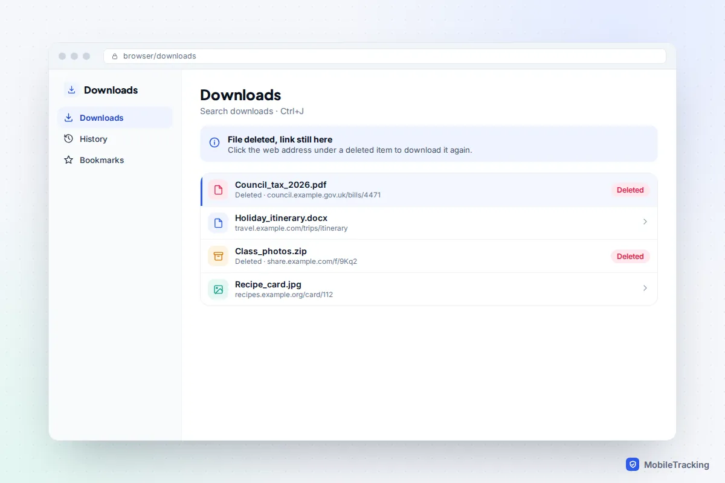This screenshot has height=483, width=725.
Task: Open the History sidebar item
Action: click(115, 139)
